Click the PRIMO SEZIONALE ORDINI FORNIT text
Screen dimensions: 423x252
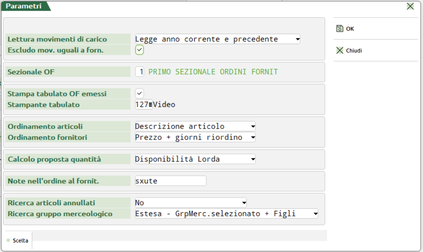213,72
